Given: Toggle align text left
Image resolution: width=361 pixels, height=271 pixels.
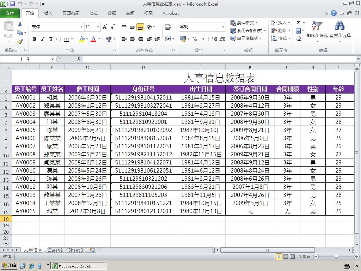Looking at the screenshot, I should point(124,39).
